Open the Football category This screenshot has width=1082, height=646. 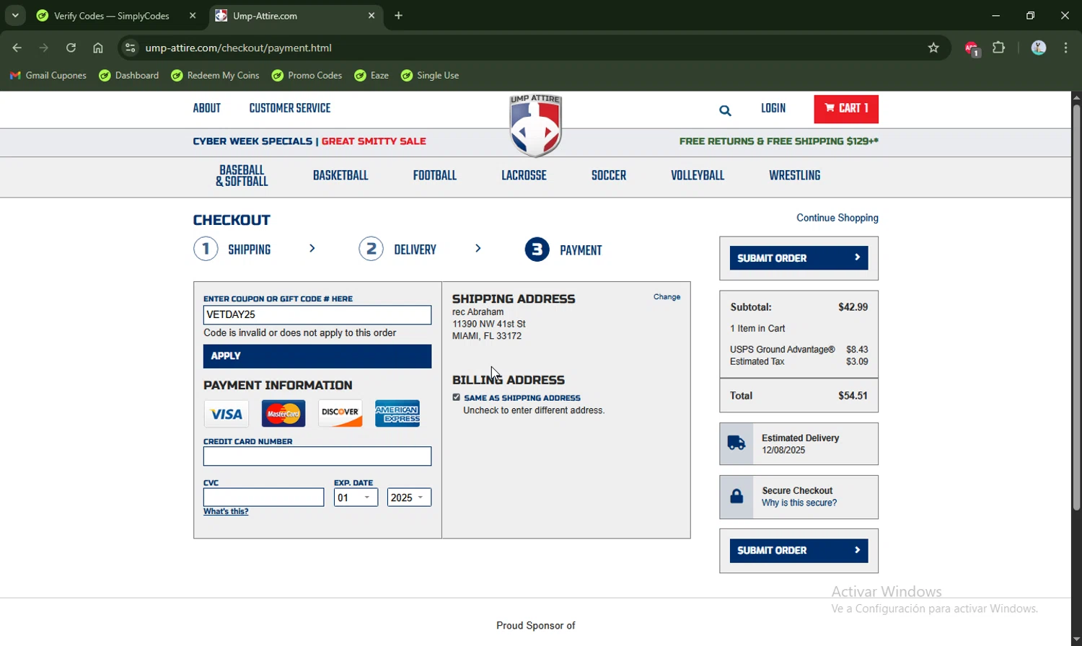click(x=435, y=176)
